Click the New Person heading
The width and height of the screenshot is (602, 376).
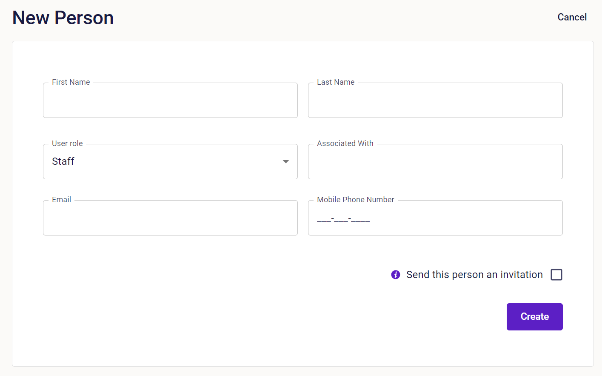tap(63, 18)
